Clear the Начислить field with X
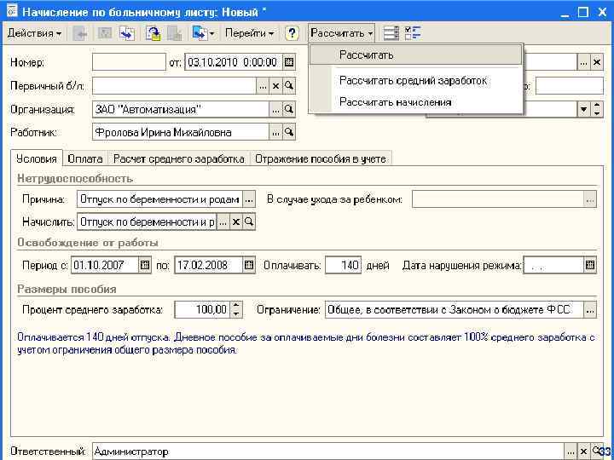614x460 pixels. click(x=235, y=221)
